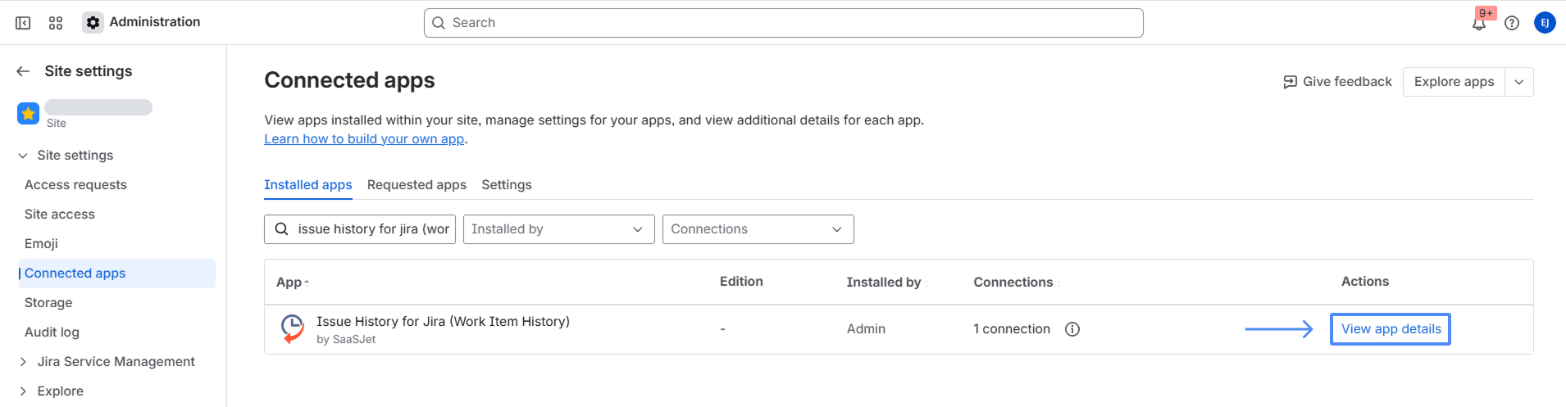Open the Connections filter dropdown
This screenshot has width=1566, height=407.
[758, 229]
